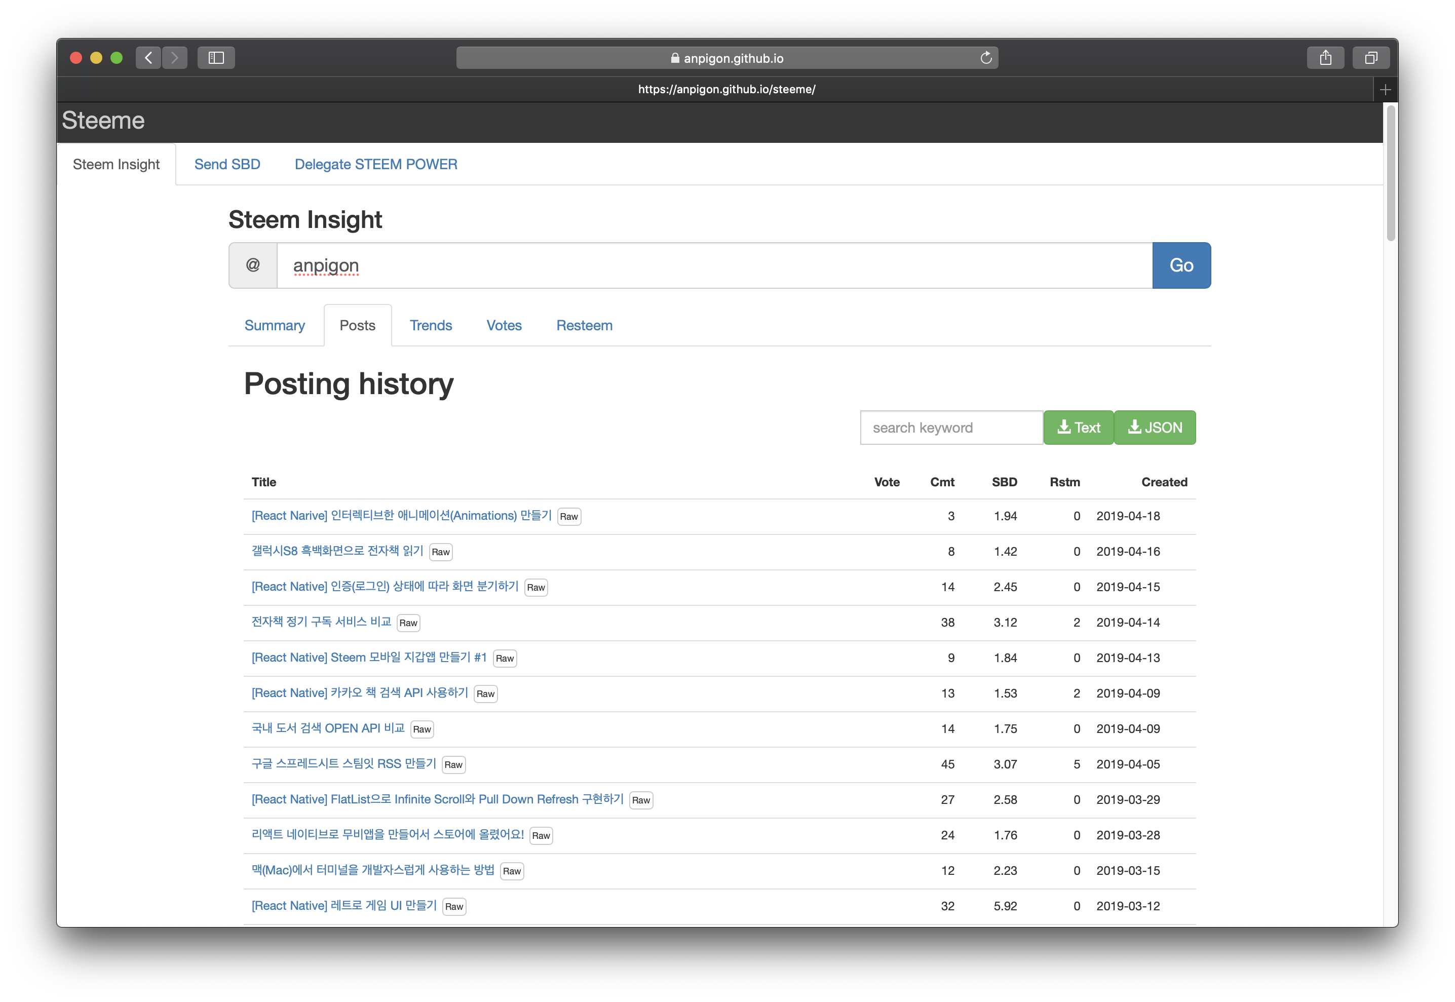Viewport: 1455px width, 1002px height.
Task: Click the search keyword field
Action: click(951, 428)
